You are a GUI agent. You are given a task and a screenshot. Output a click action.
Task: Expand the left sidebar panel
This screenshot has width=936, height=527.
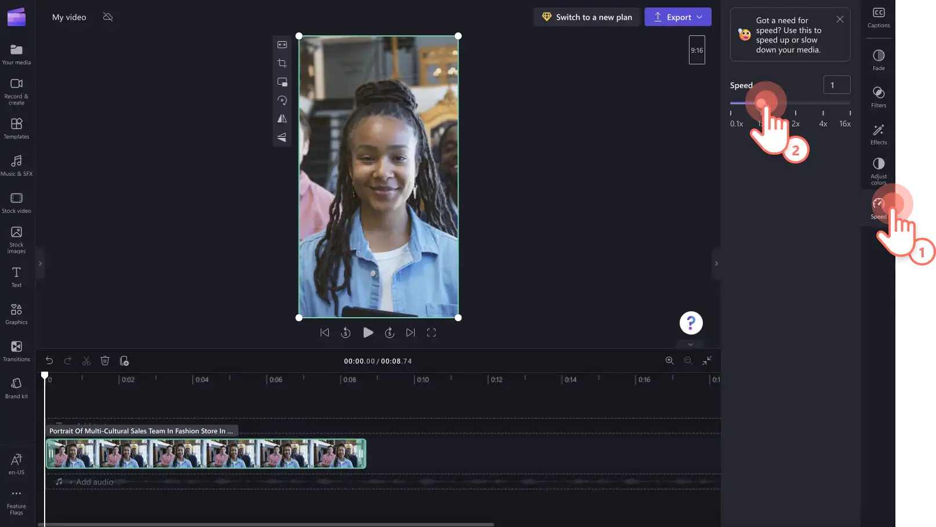pos(40,263)
